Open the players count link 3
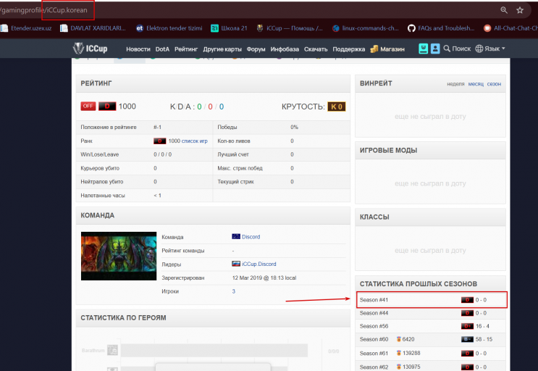The height and width of the screenshot is (371, 538). pyautogui.click(x=234, y=291)
